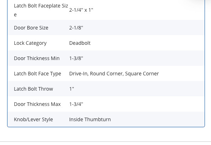Click the word Square Corner in face type

pyautogui.click(x=142, y=74)
